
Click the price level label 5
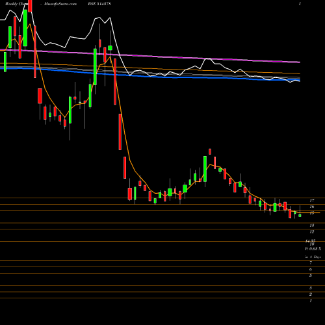coord(311,276)
